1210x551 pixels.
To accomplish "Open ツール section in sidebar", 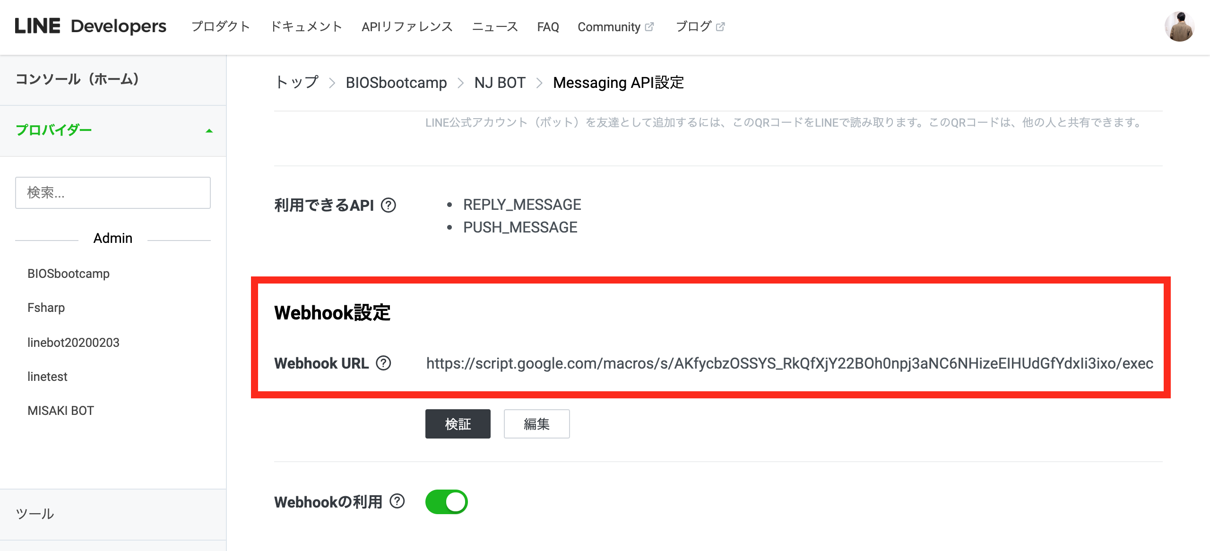I will point(113,514).
